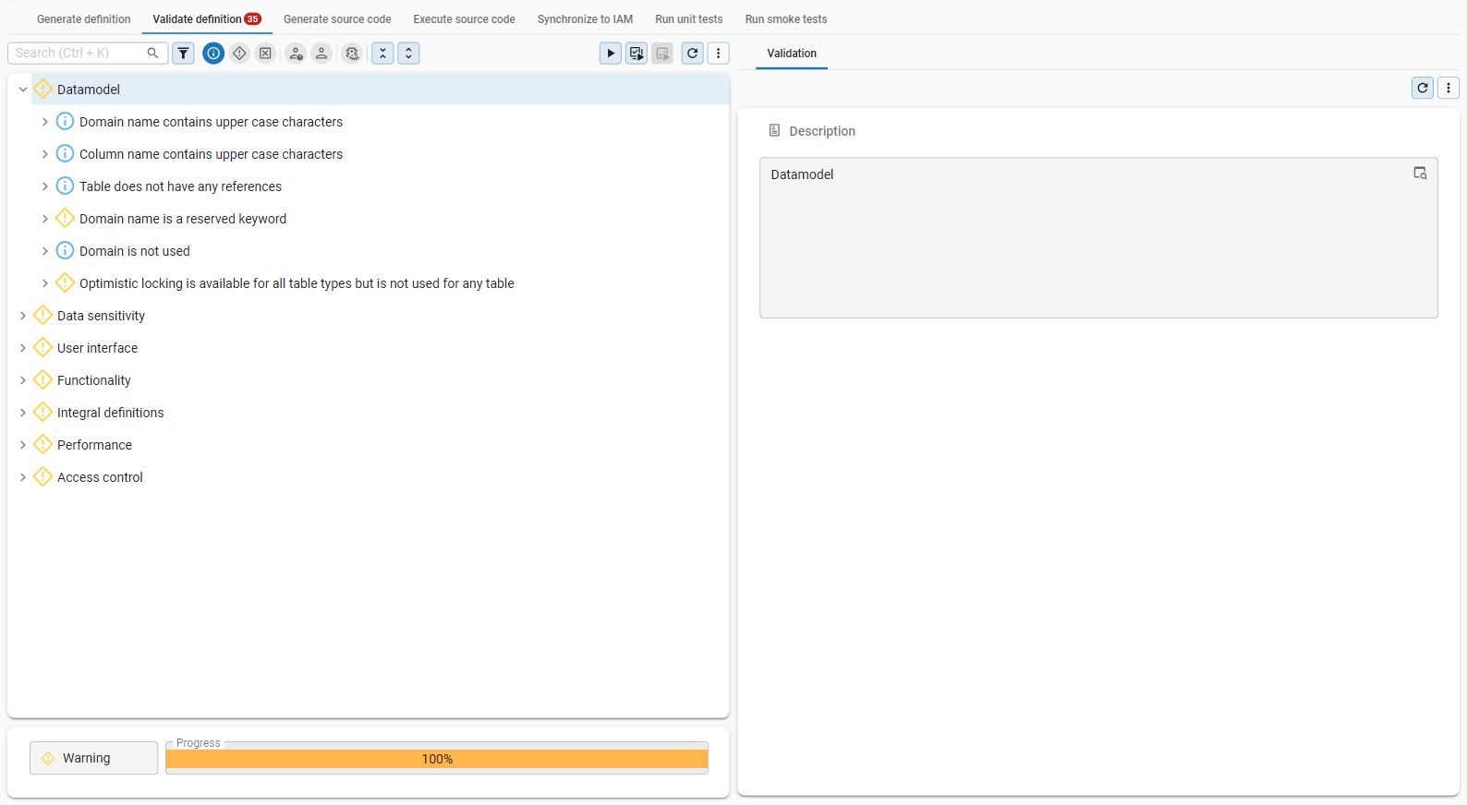Refresh the Validation detail panel
The height and width of the screenshot is (805, 1467).
pos(1423,88)
